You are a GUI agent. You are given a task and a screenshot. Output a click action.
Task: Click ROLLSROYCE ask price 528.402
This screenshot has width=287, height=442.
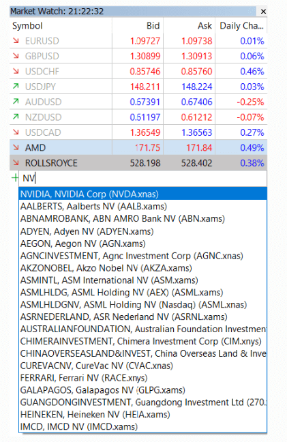click(196, 163)
